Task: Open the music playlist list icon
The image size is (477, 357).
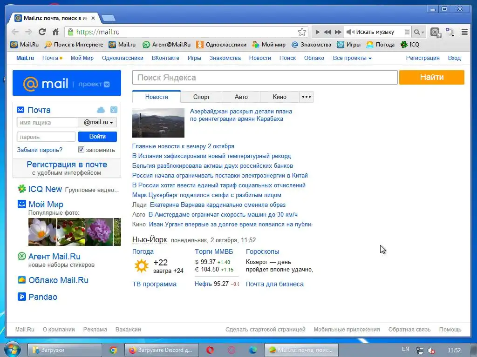Action: click(x=407, y=32)
